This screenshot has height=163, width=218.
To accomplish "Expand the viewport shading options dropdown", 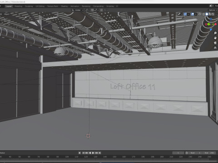I will tap(216, 14).
